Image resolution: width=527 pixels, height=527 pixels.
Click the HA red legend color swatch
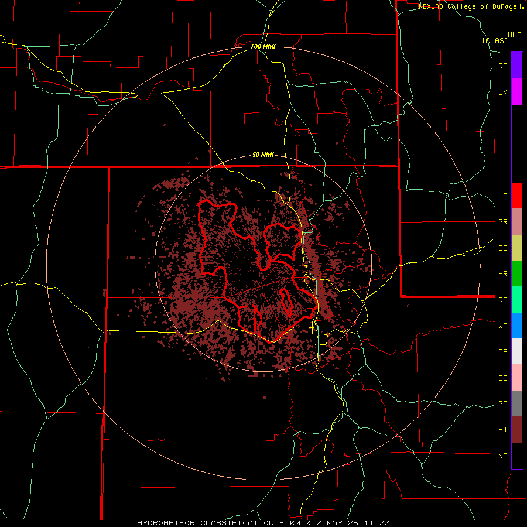(517, 196)
